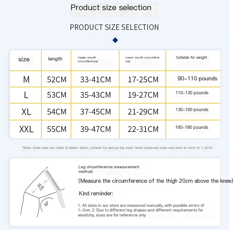Click the 'length' column header
Screen dimensions: 236x230
(55, 59)
